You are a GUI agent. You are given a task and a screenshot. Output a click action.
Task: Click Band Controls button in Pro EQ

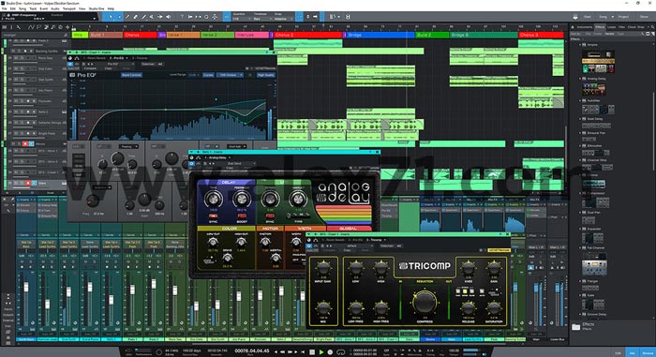[131, 75]
